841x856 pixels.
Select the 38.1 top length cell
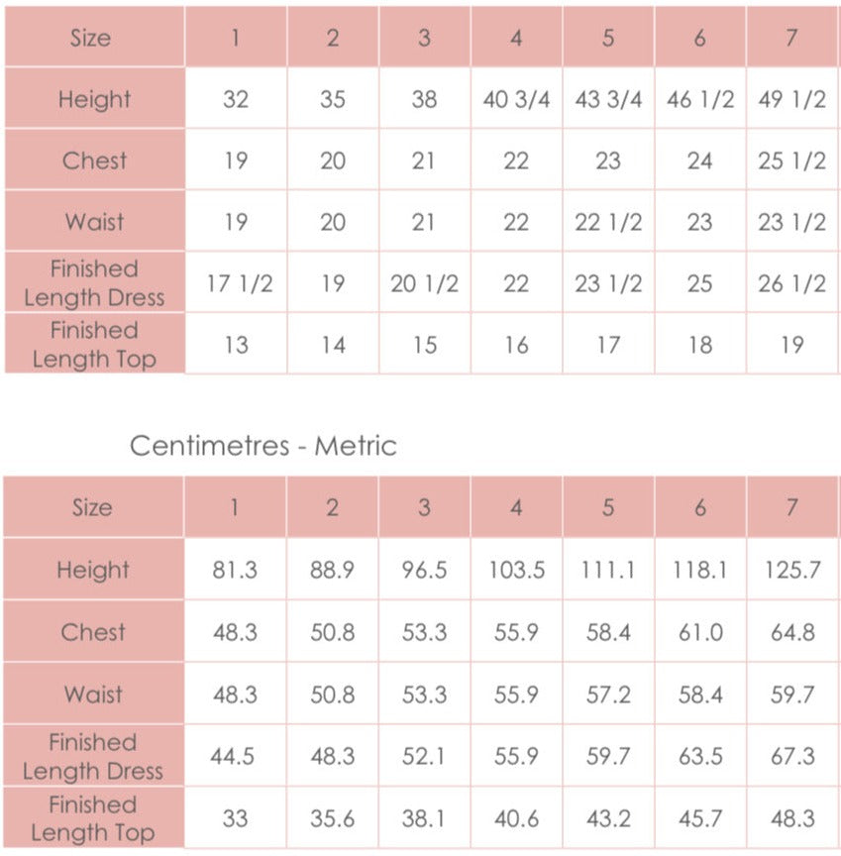424,819
